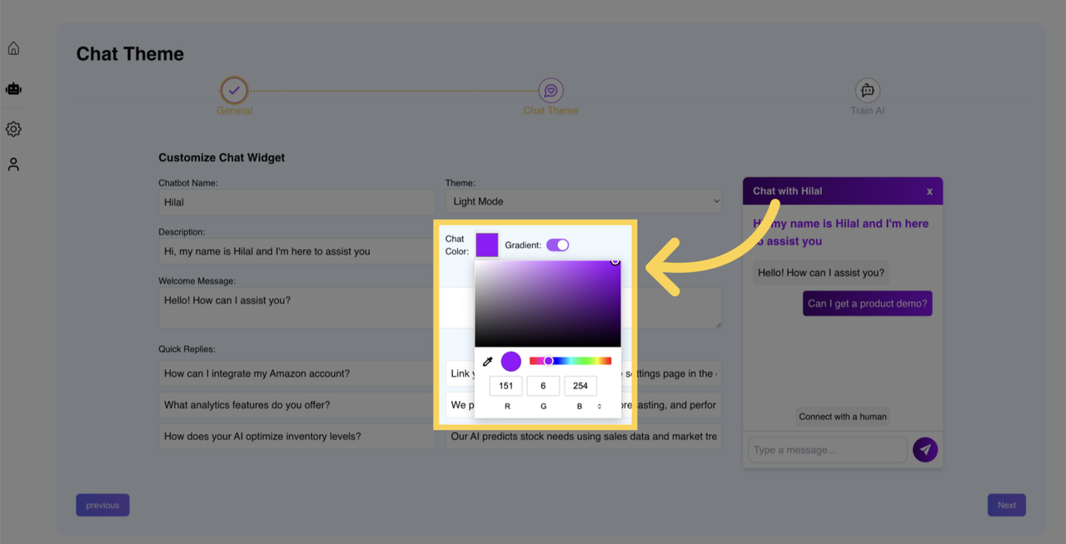Click the Type a message input
This screenshot has height=544, width=1066.
click(x=828, y=450)
